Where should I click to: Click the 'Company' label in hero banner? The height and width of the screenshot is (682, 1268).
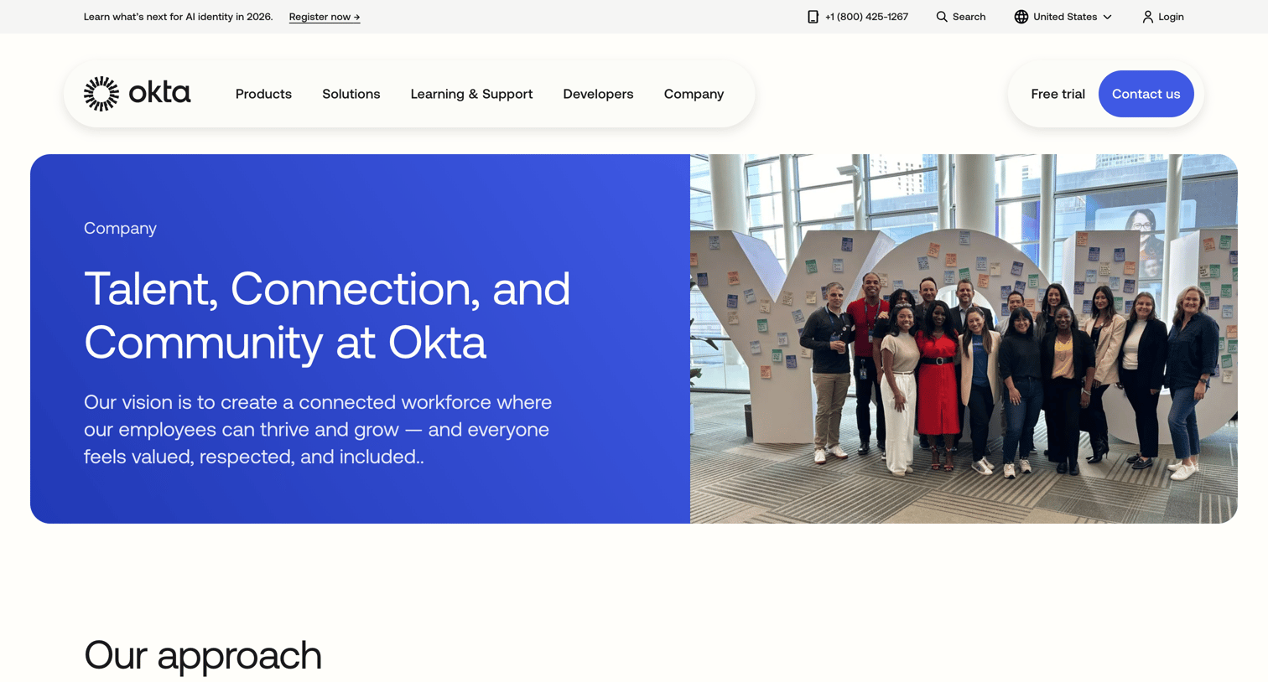tap(120, 228)
